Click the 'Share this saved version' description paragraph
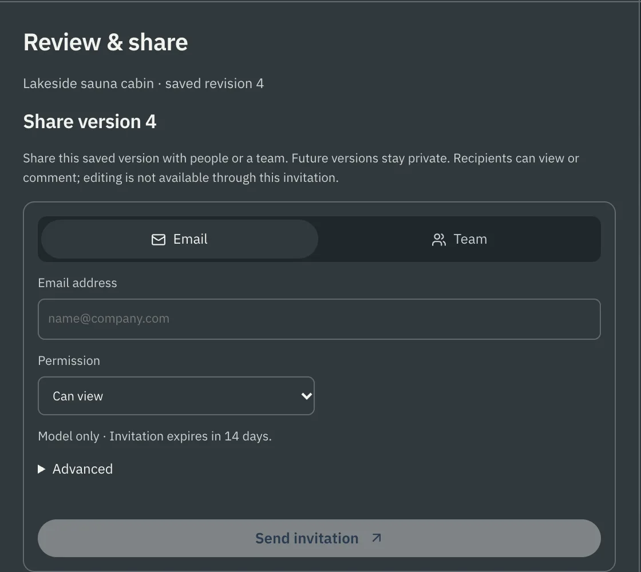Viewport: 641px width, 572px height. tap(301, 168)
